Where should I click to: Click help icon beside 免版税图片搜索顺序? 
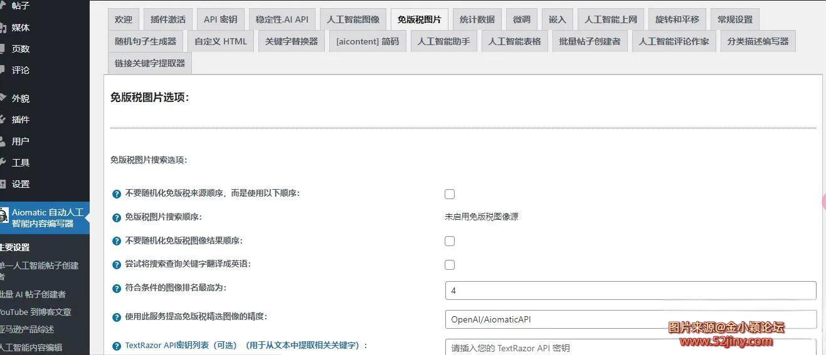(x=116, y=218)
